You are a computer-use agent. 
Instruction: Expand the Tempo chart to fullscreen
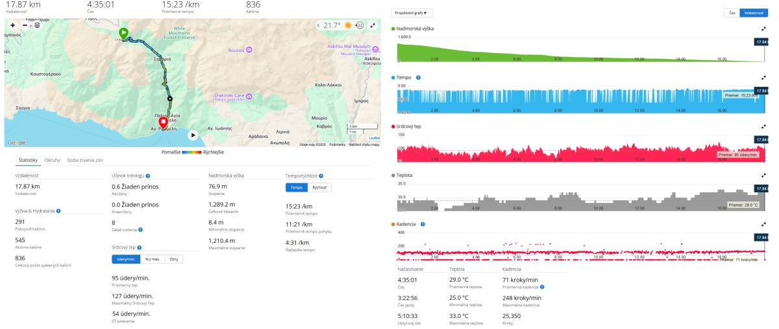point(763,78)
